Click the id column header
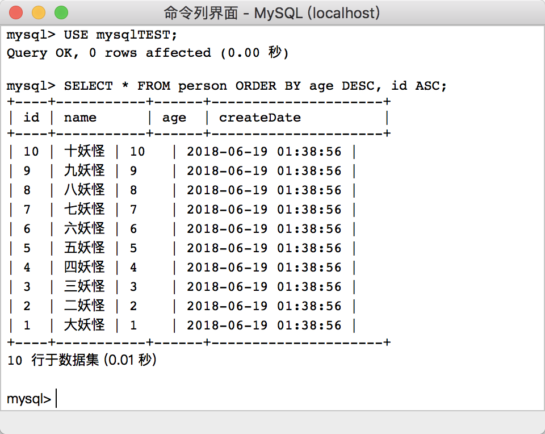The image size is (545, 434). coord(31,118)
